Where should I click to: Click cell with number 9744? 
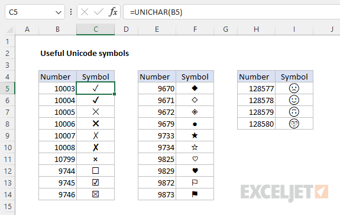coord(57,171)
